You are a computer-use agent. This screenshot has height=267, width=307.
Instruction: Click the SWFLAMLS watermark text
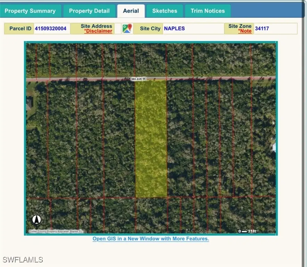(23, 259)
